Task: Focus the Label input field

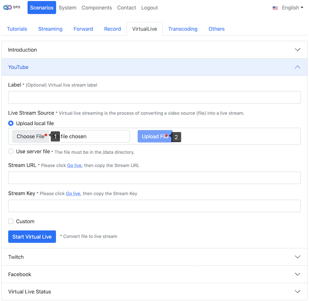Action: coord(154,97)
